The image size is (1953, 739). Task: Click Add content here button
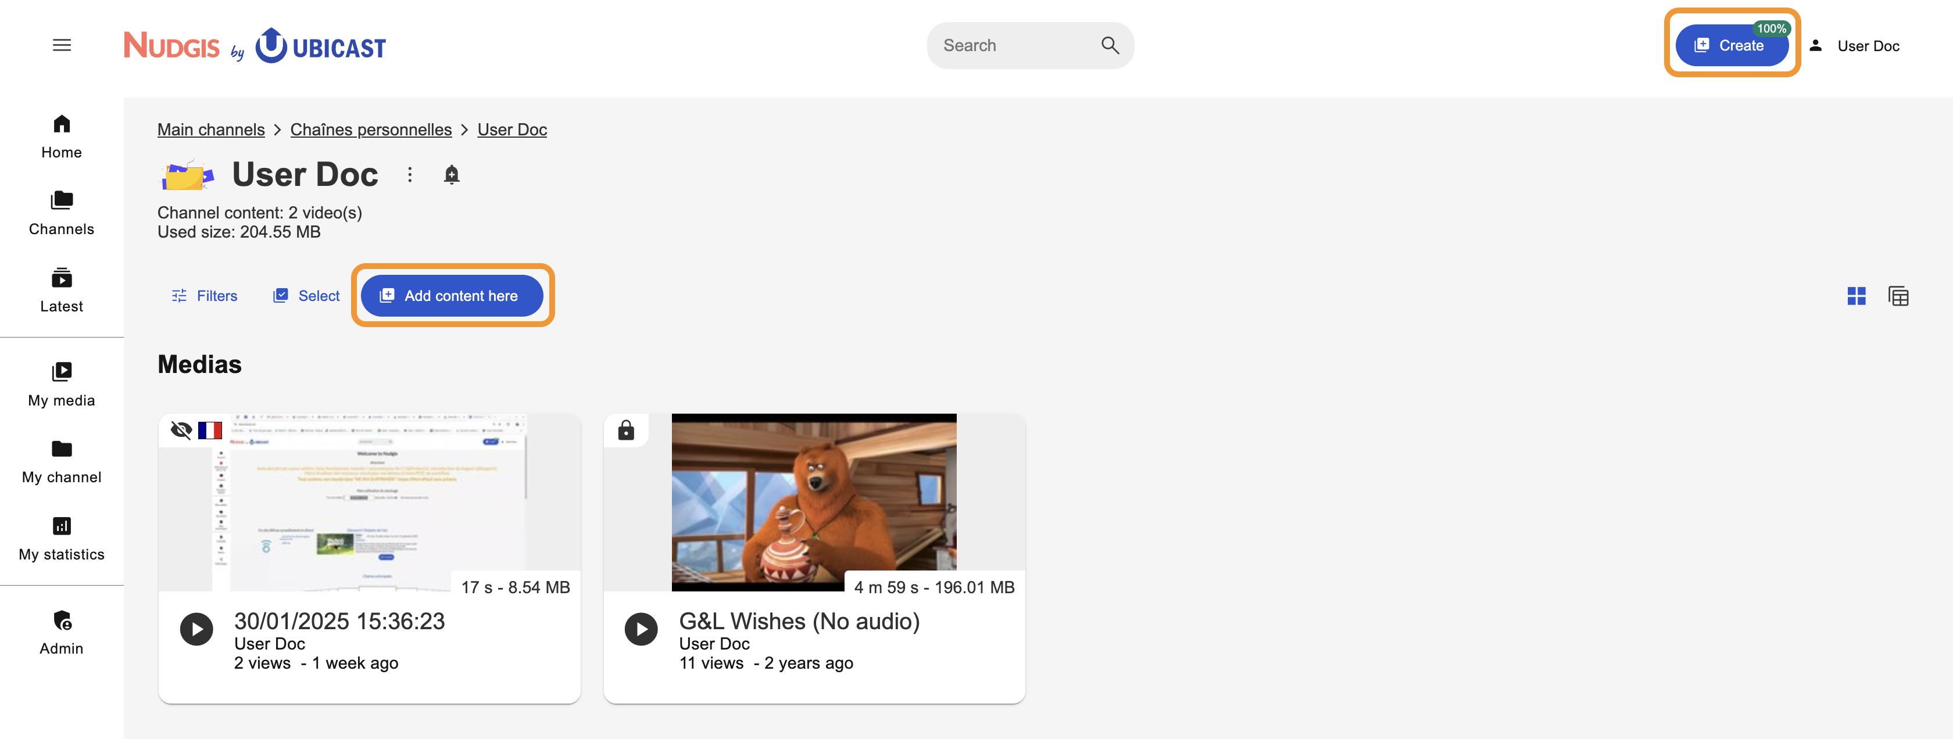(452, 296)
